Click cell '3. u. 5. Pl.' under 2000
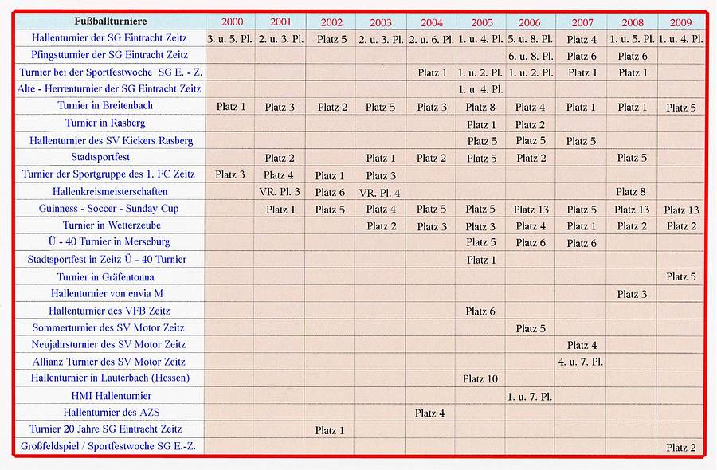This screenshot has height=470, width=717. [229, 39]
